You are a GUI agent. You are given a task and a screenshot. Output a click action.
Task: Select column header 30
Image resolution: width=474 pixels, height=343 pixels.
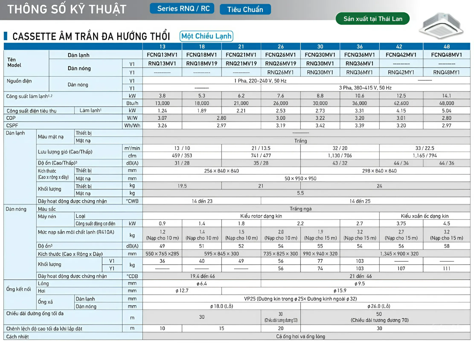tap(320, 46)
